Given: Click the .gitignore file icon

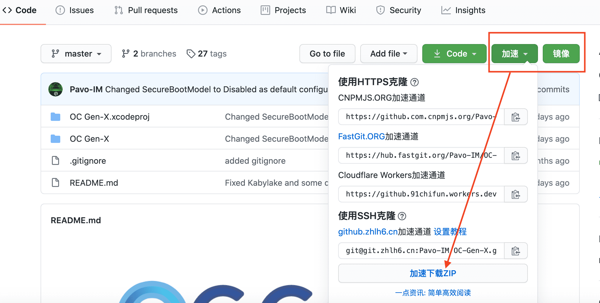Looking at the screenshot, I should pos(55,160).
